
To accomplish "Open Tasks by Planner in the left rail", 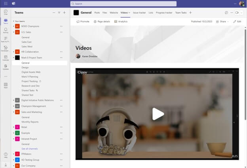I will click(x=6, y=40).
